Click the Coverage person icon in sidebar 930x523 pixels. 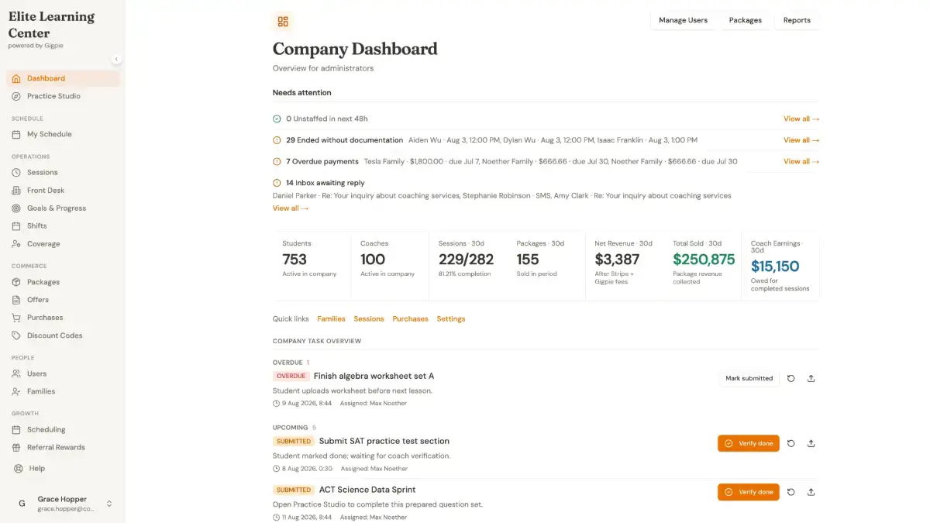click(x=16, y=243)
